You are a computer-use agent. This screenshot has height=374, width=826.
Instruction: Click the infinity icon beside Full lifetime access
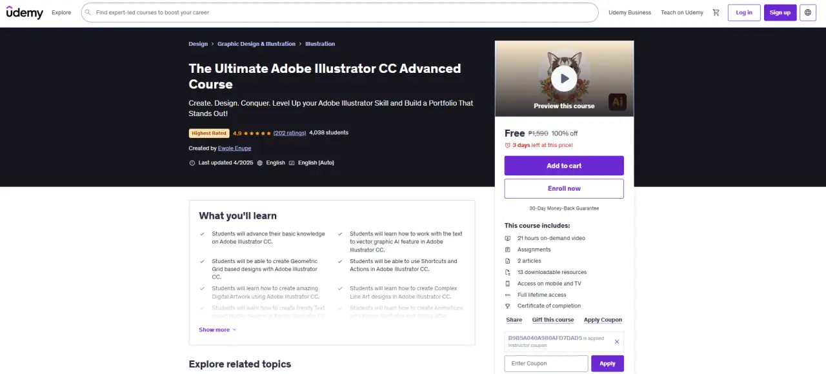(508, 295)
